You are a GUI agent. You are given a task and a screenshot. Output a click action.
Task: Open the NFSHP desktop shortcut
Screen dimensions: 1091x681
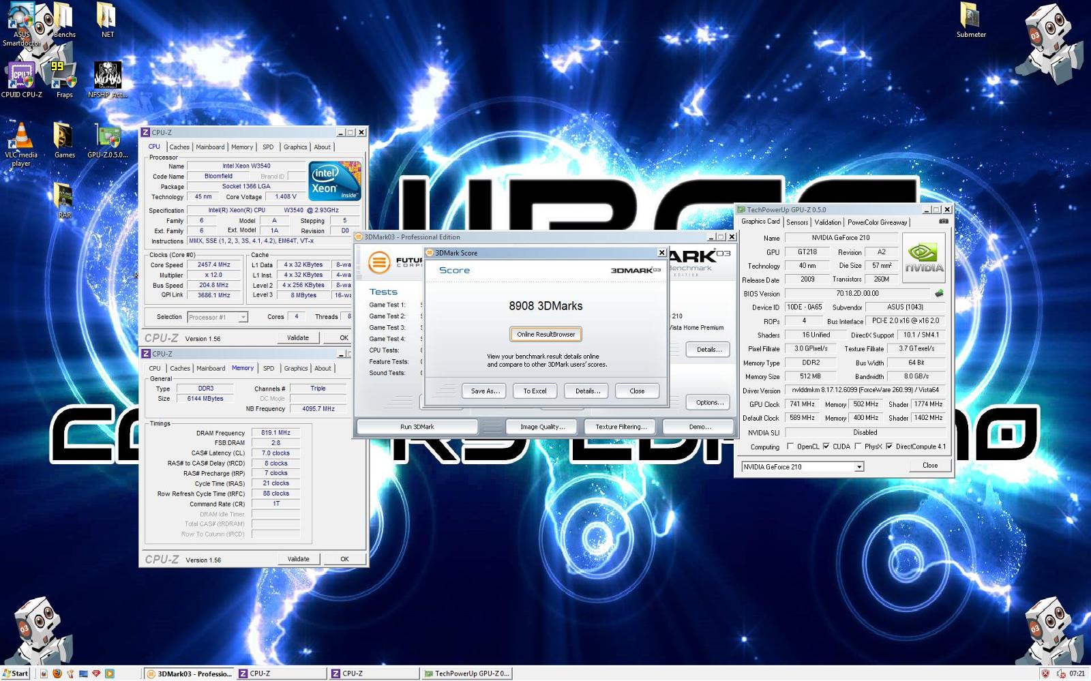(107, 80)
